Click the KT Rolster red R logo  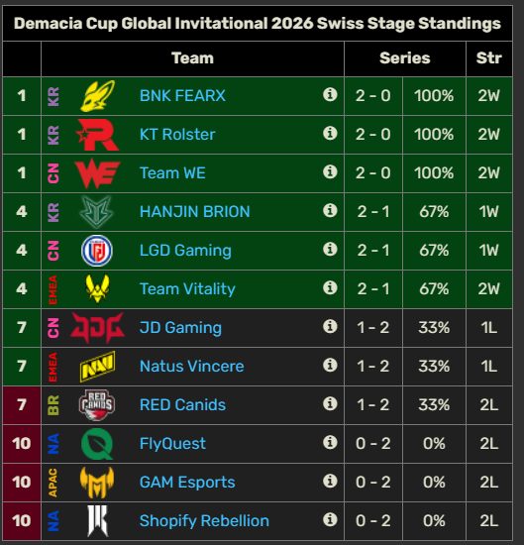[x=97, y=135]
